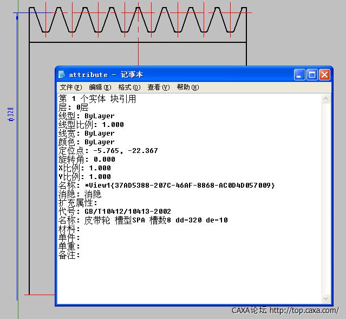Open the 编辑 (Edit) menu
Image resolution: width=346 pixels, height=319 pixels.
click(100, 87)
